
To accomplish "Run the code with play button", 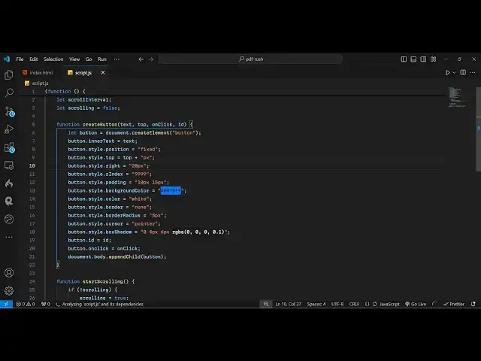I will pyautogui.click(x=448, y=72).
